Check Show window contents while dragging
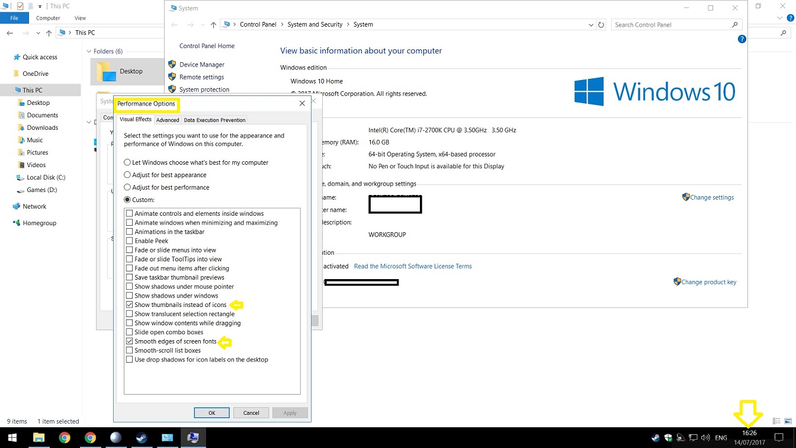This screenshot has width=796, height=448. click(x=129, y=323)
